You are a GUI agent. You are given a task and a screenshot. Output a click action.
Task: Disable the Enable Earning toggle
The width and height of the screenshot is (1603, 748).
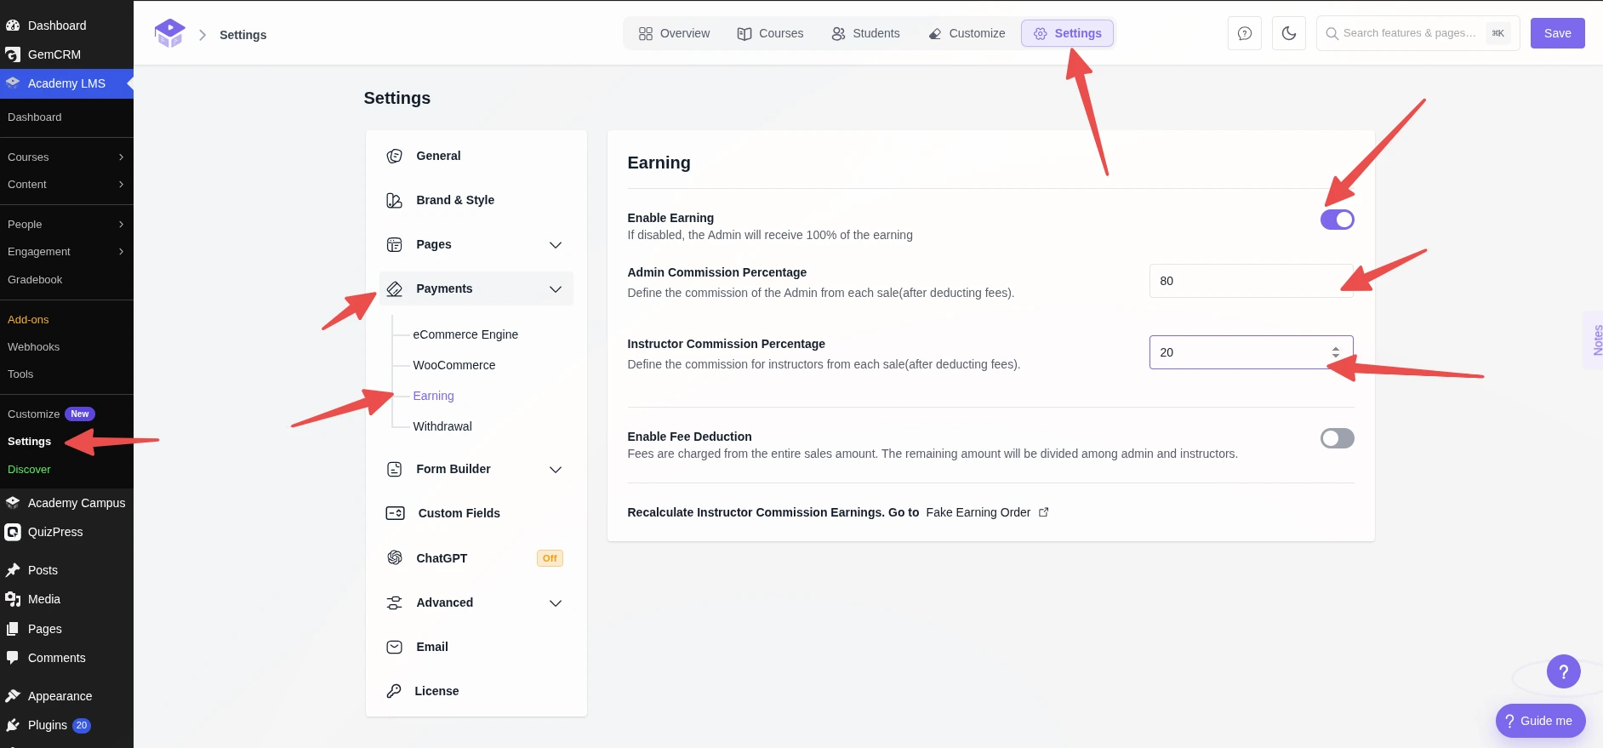[1337, 220]
